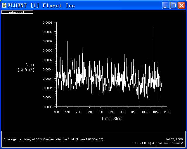Click the 'Max' y-axis title
Viewport: 187px width, 149px height.
tap(30, 65)
